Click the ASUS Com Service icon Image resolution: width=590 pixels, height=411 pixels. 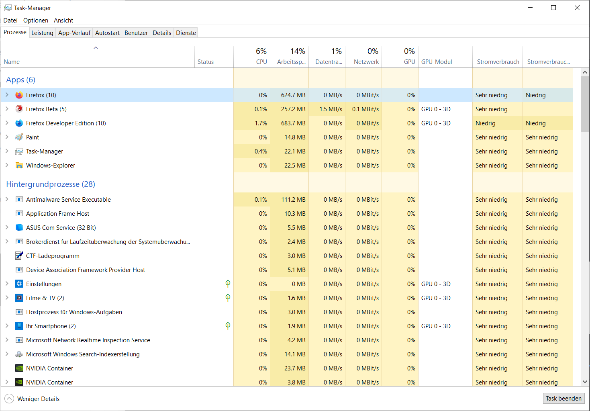(x=19, y=227)
